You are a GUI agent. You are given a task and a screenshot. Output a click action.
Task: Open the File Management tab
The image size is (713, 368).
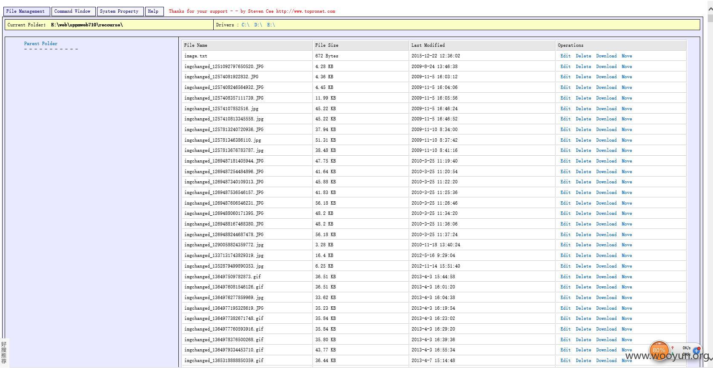[x=26, y=11]
